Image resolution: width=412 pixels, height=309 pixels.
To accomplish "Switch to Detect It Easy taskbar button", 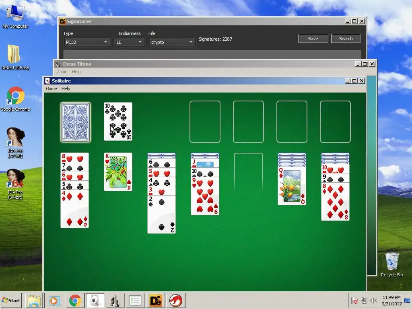I will (x=156, y=301).
